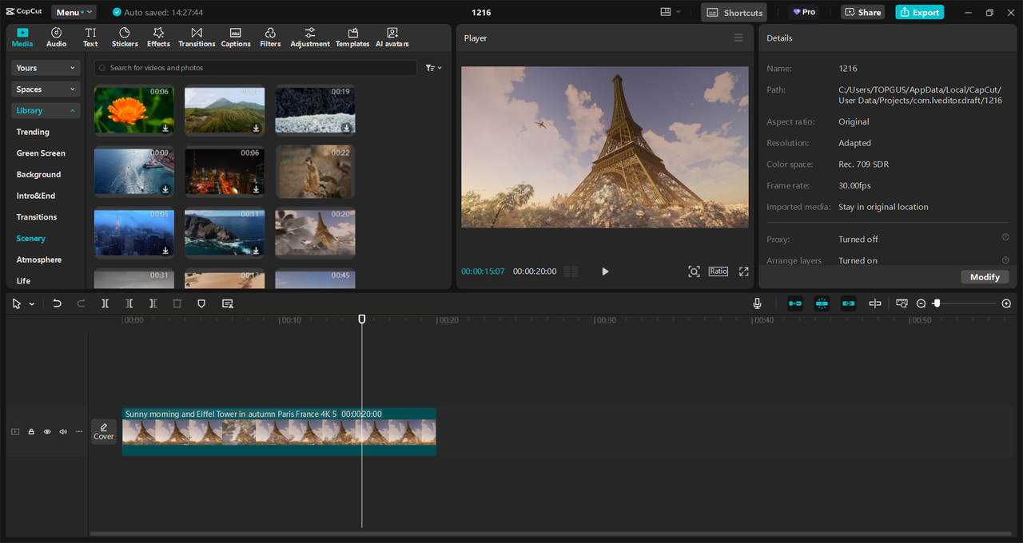Click the Modify button in Details
This screenshot has height=543, width=1023.
point(985,276)
